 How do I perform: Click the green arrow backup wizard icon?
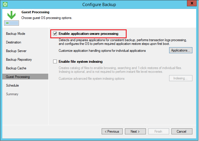tap(11, 17)
